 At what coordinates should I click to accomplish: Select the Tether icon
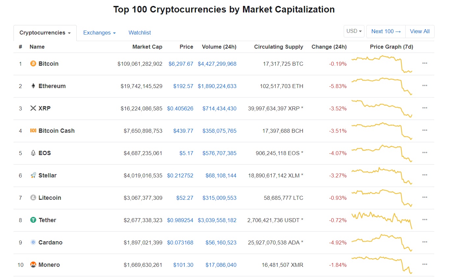point(33,220)
